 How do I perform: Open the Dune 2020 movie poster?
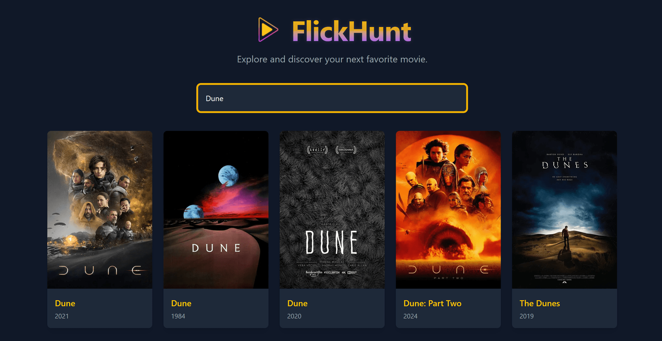(x=332, y=210)
